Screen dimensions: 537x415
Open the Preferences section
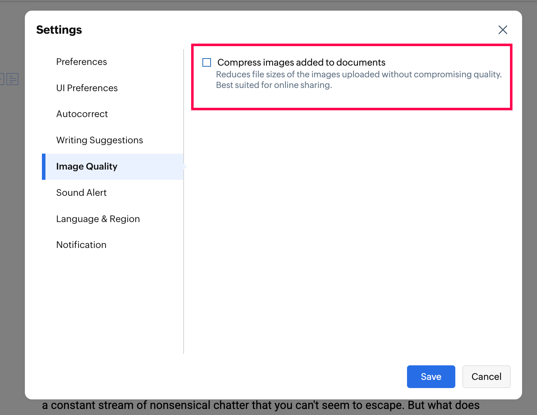81,62
